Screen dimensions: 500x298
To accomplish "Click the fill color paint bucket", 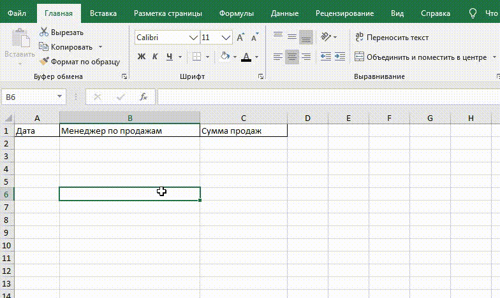I will (x=224, y=56).
